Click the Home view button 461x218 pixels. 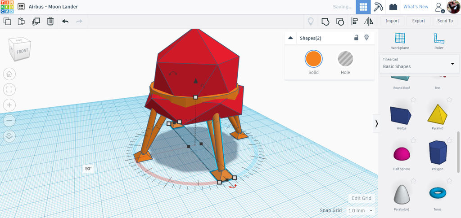coord(9,74)
